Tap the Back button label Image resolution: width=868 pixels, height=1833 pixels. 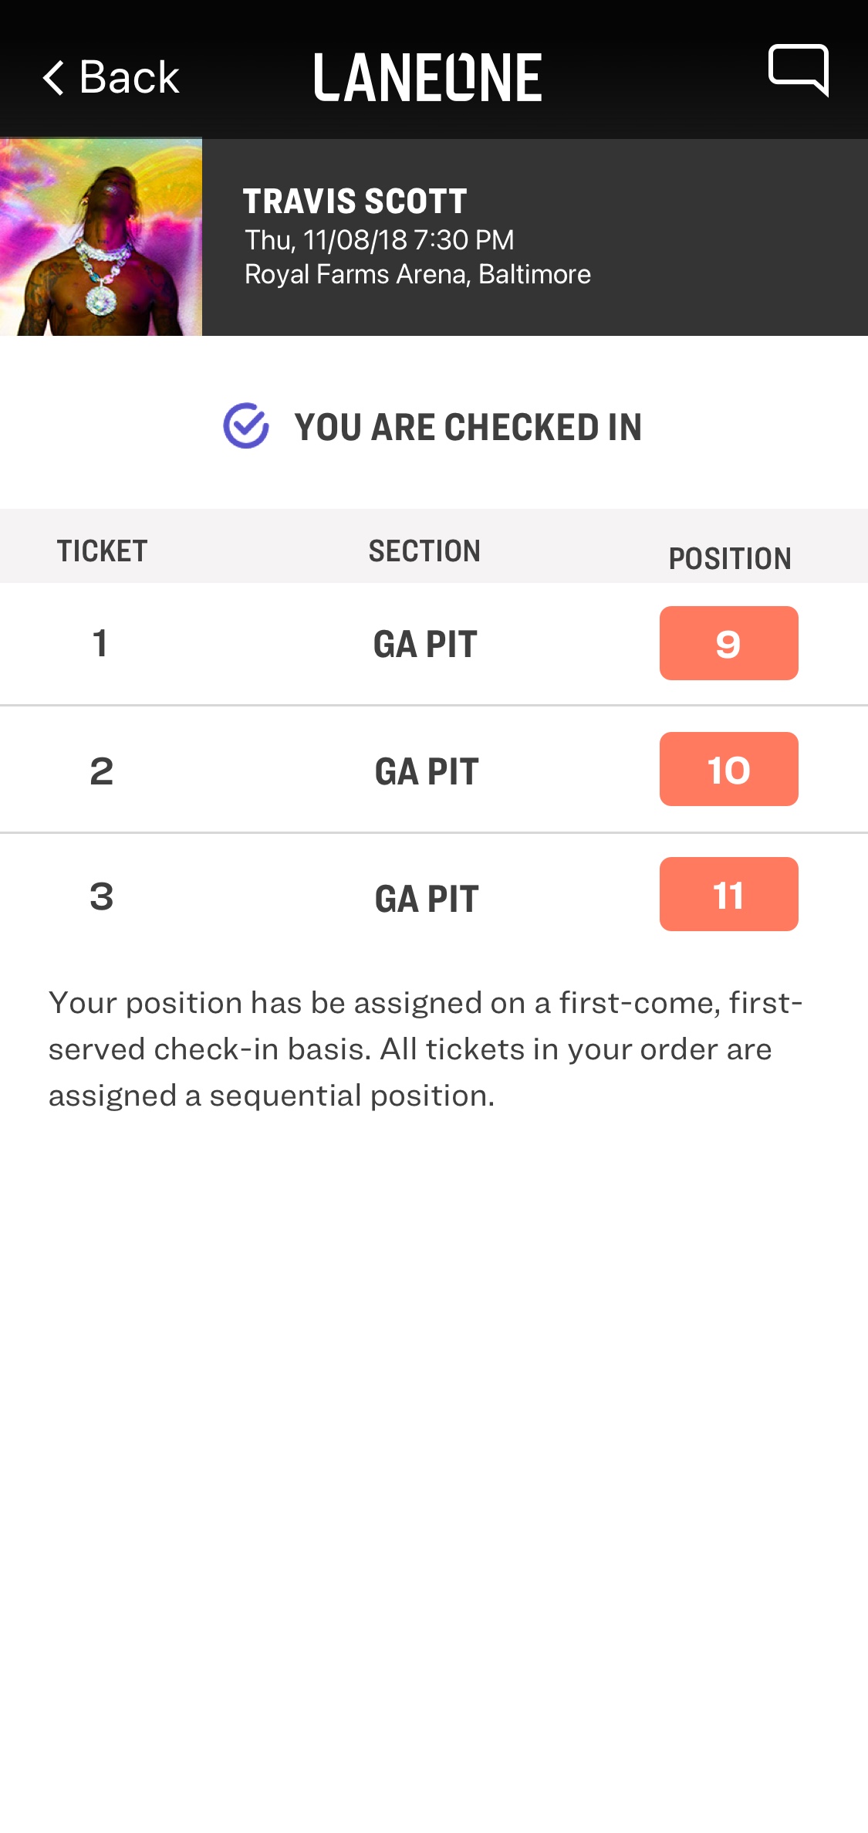[x=130, y=78]
